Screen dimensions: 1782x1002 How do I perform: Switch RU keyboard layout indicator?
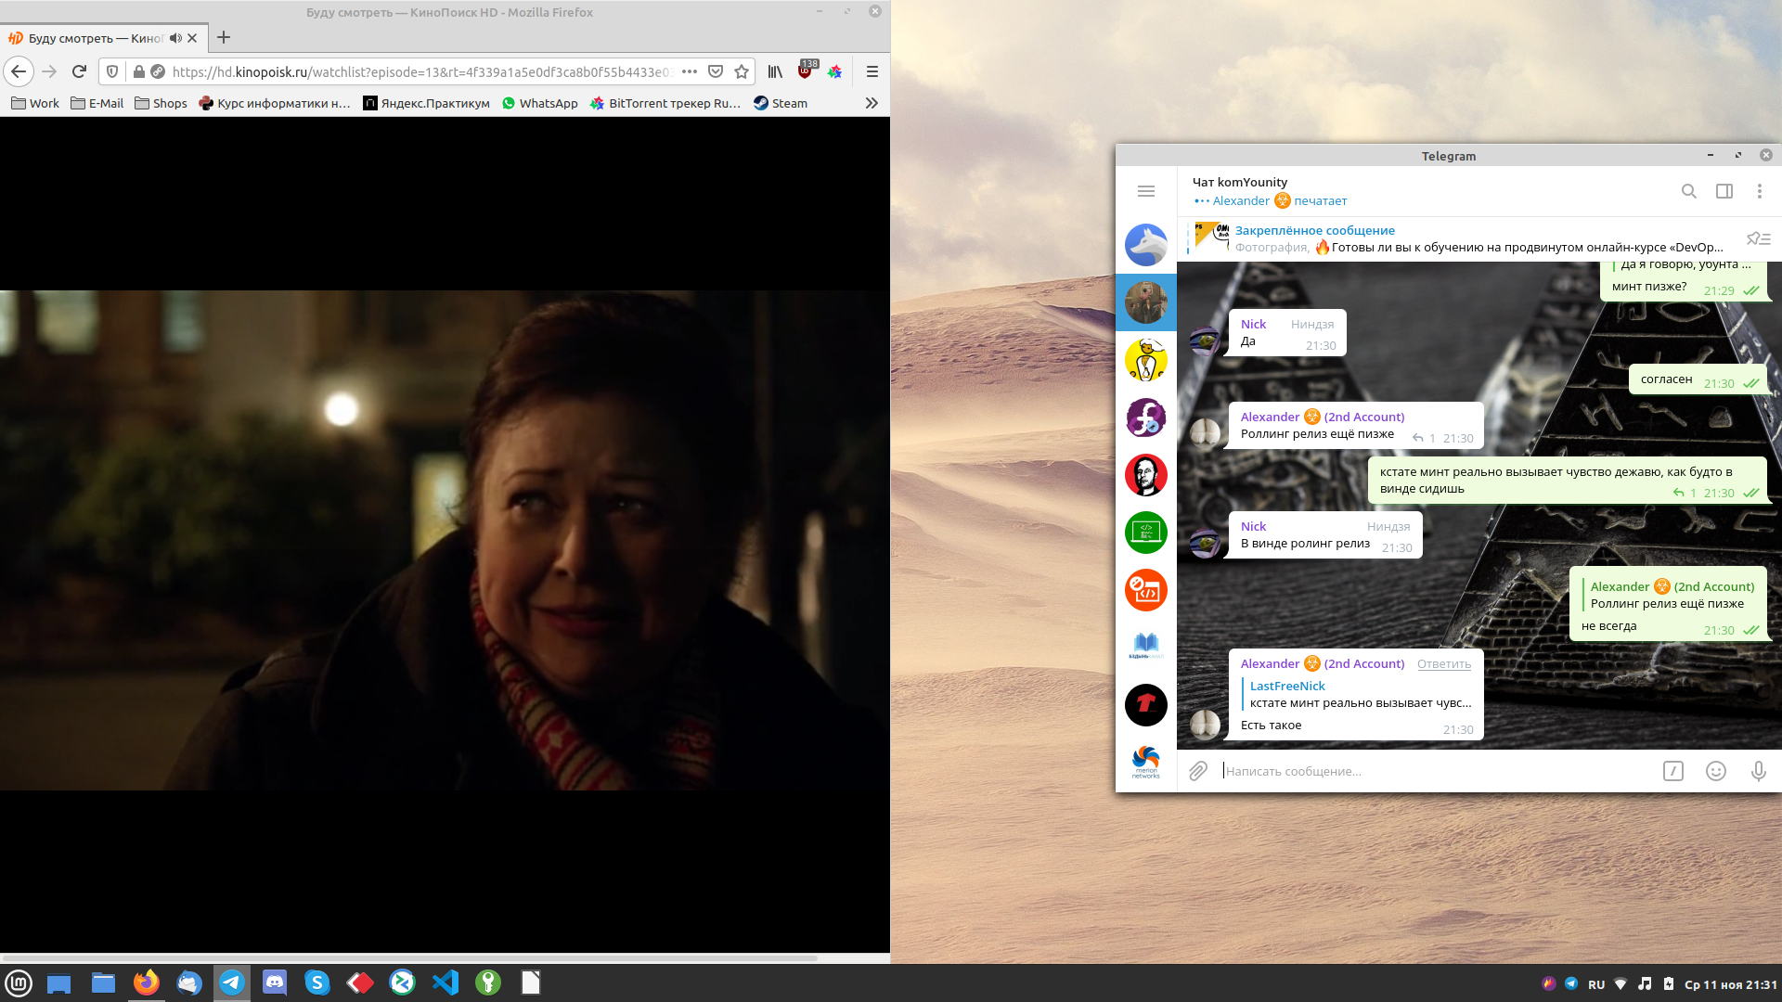(x=1596, y=984)
